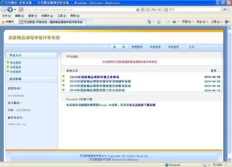Click the 平台入口 panel header
The image size is (232, 167).
[x=31, y=55]
